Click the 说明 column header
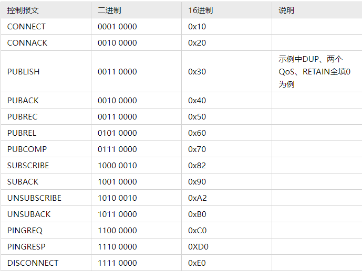This screenshot has height=271, width=362. 286,10
